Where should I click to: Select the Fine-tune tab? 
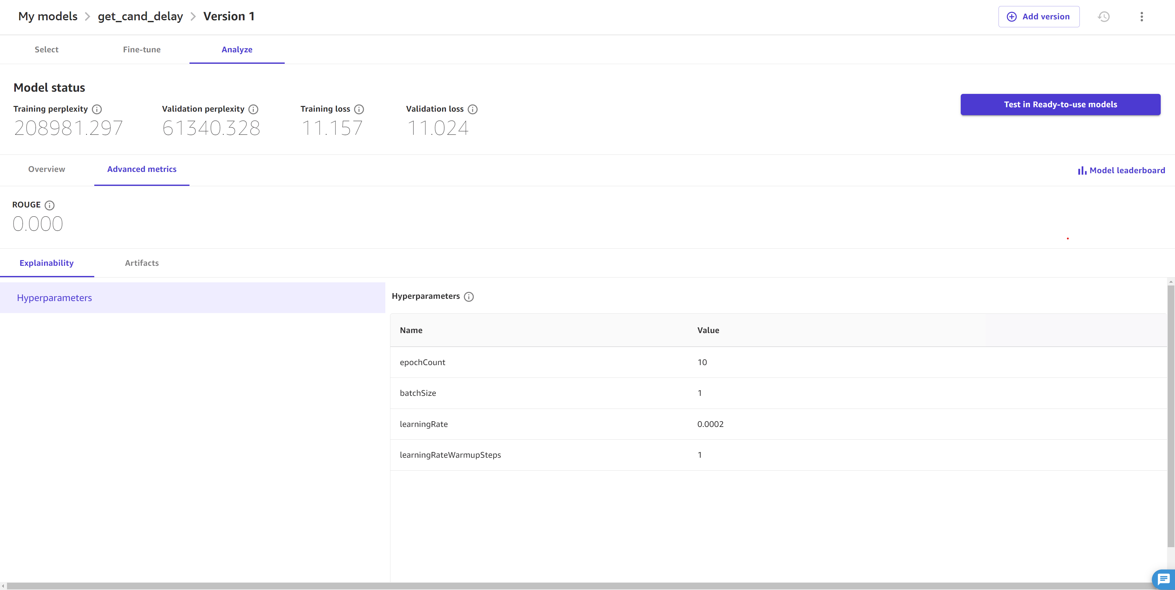click(142, 49)
